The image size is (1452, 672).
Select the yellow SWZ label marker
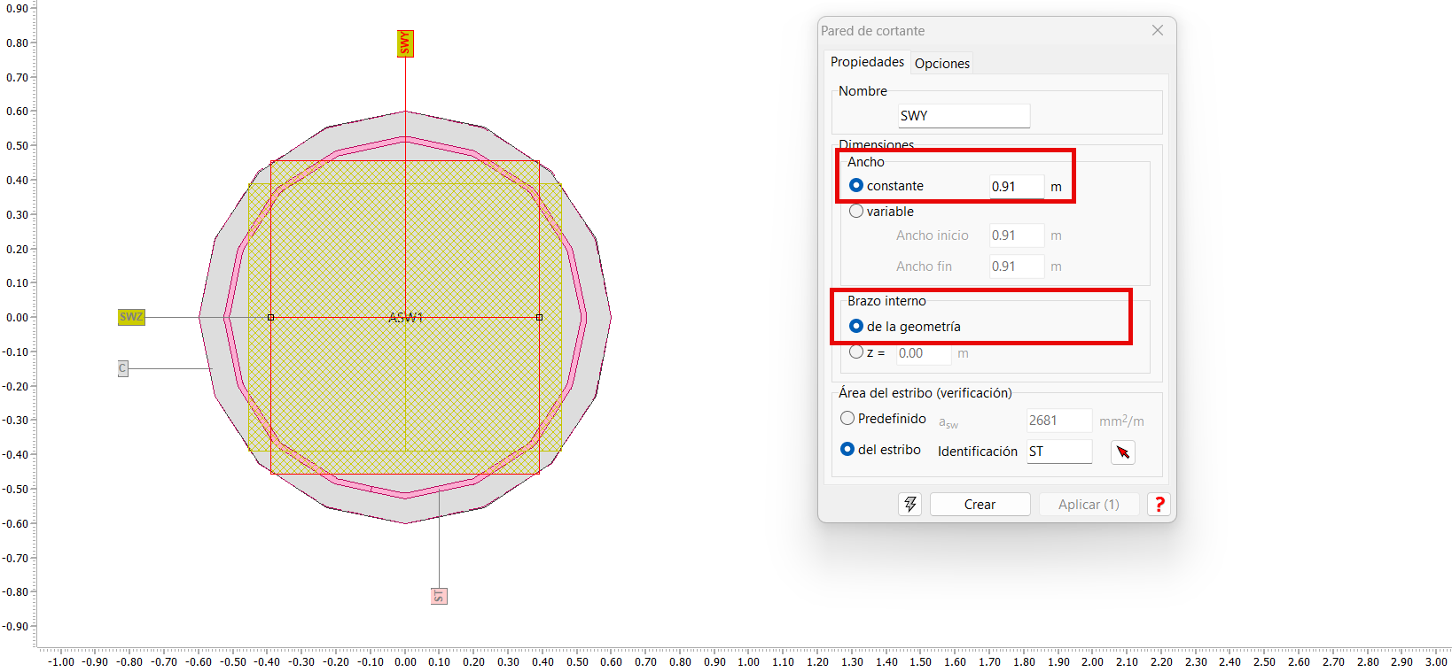(131, 317)
